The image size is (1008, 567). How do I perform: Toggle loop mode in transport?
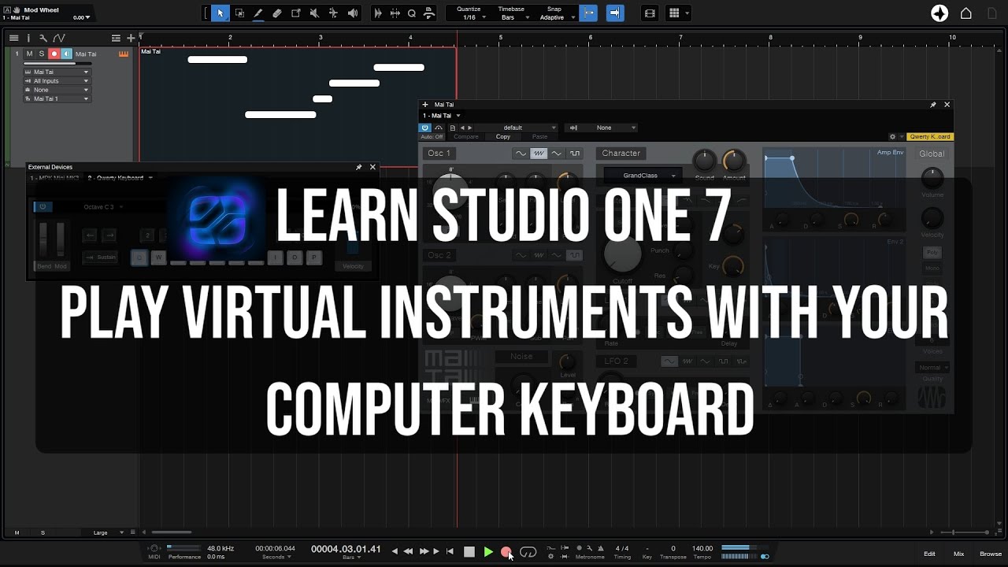pyautogui.click(x=528, y=552)
